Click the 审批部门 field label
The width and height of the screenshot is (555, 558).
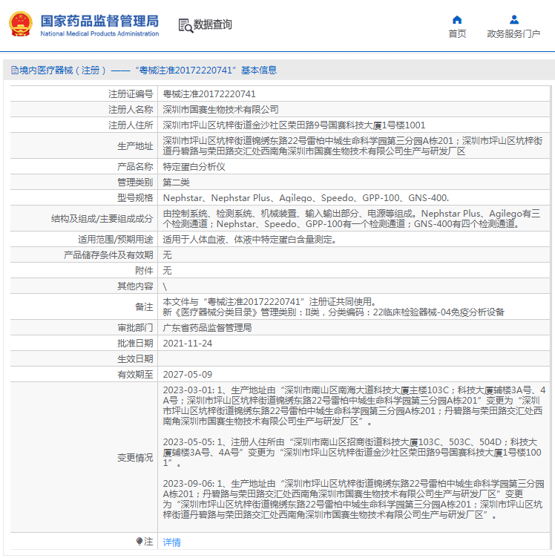click(x=135, y=328)
